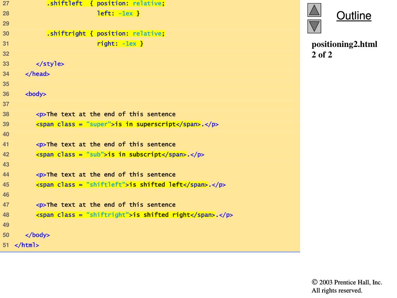397x298 pixels.
Task: Click the '2003 Prentice Hall, Inc.' copyright text
Action: 347,282
